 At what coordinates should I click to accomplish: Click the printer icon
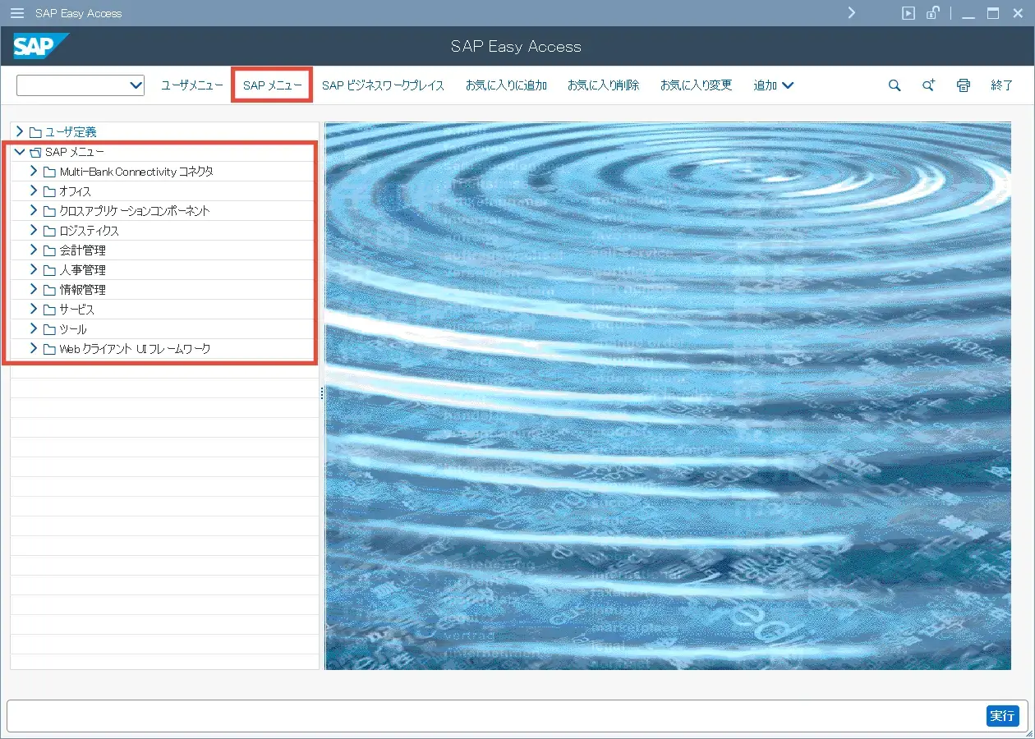(x=964, y=85)
